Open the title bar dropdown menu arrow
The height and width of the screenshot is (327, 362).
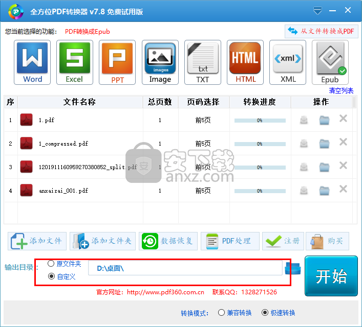[317, 11]
